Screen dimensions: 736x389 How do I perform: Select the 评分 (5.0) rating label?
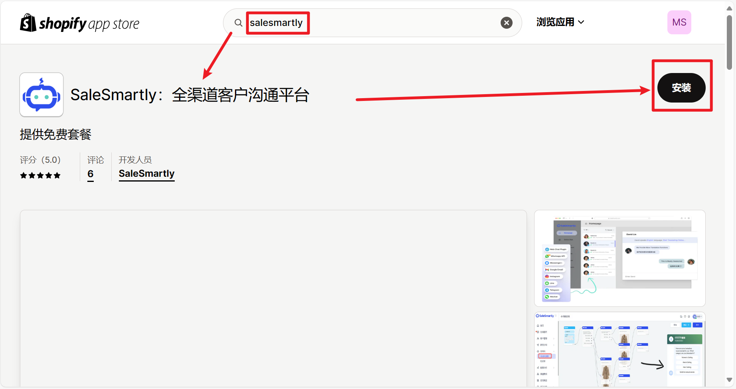coord(40,160)
